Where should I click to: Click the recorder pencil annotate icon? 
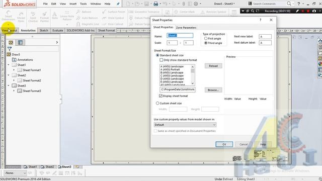point(297,11)
